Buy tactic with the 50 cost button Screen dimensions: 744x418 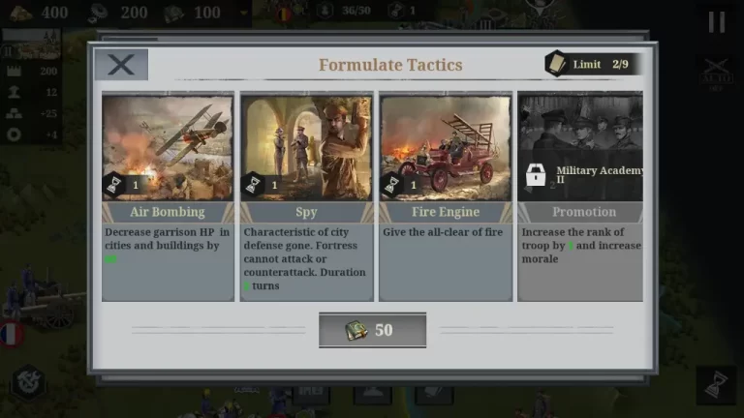pyautogui.click(x=372, y=330)
